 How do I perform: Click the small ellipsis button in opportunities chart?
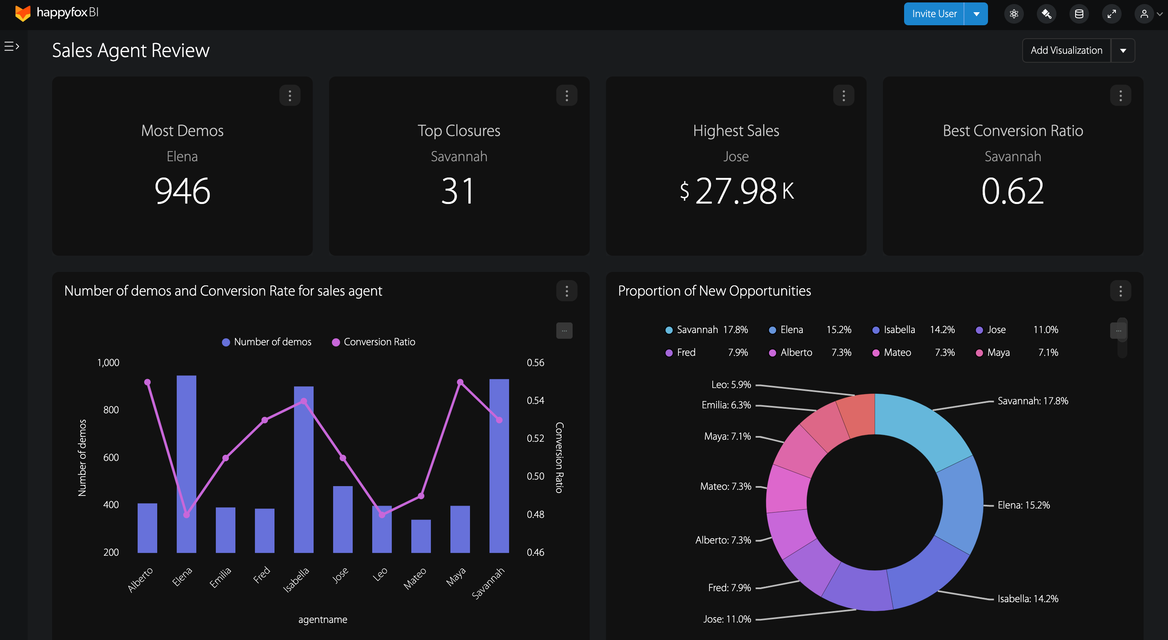point(1118,331)
